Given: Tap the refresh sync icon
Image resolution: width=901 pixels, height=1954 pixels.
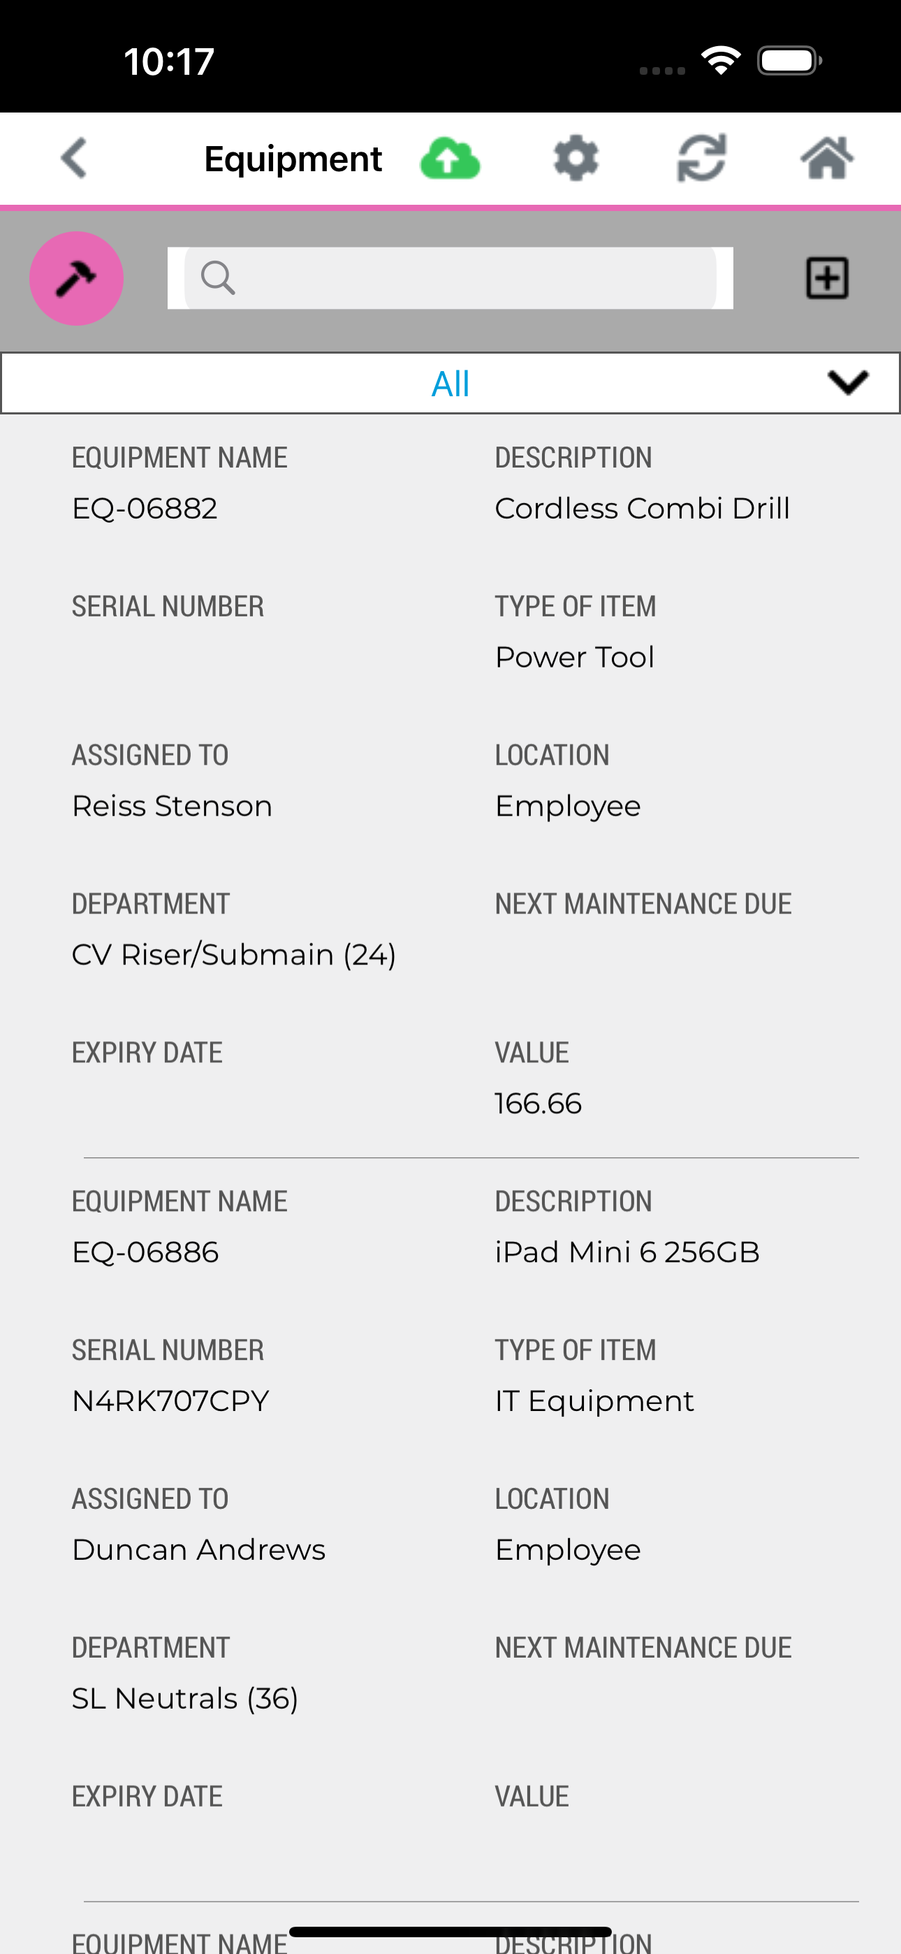Looking at the screenshot, I should [701, 159].
